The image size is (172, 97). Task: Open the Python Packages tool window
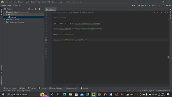[56, 88]
